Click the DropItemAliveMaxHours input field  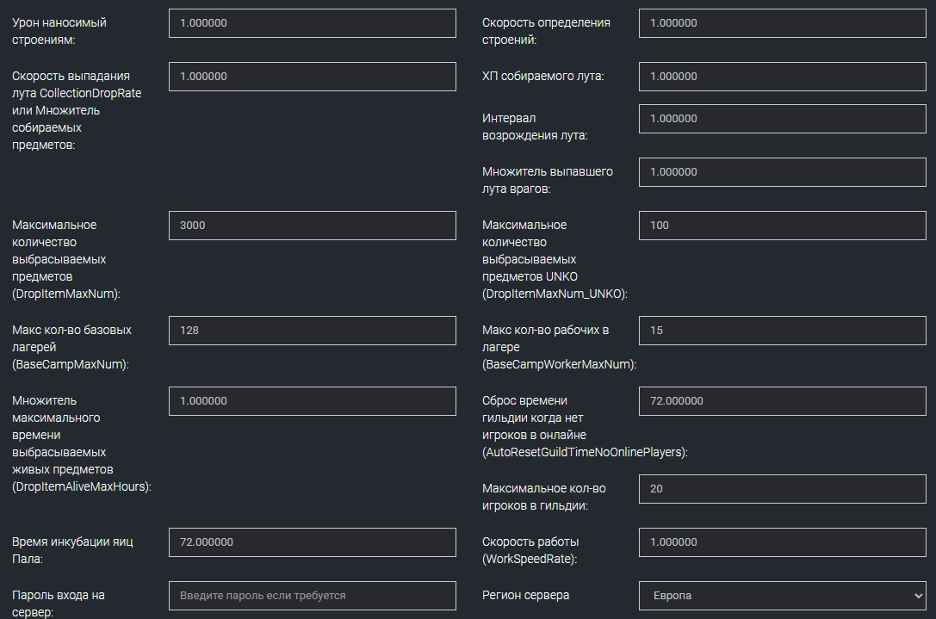[312, 401]
